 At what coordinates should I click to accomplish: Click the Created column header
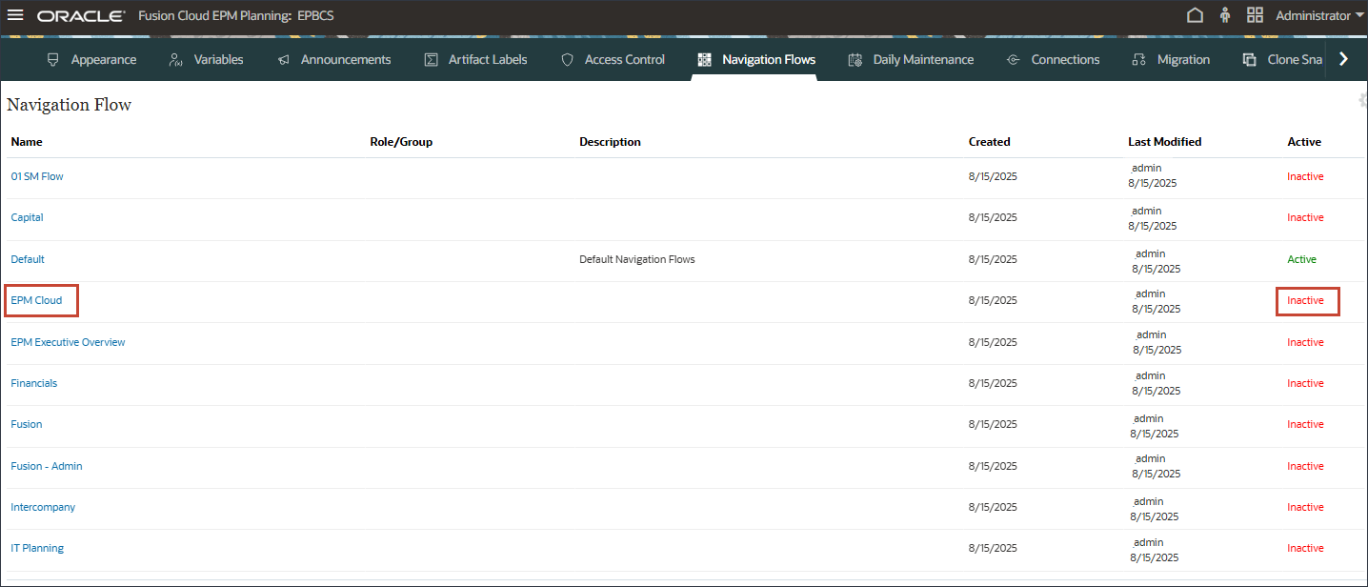[990, 142]
